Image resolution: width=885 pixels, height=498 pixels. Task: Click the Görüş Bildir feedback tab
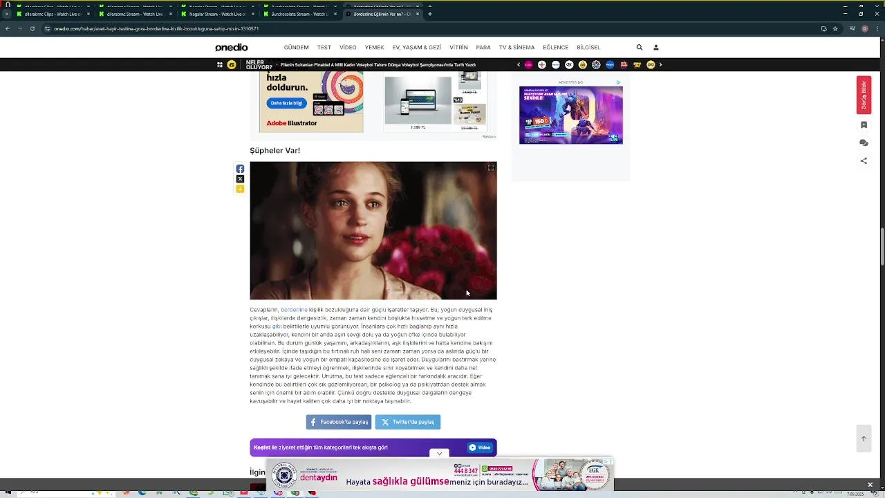click(x=864, y=95)
